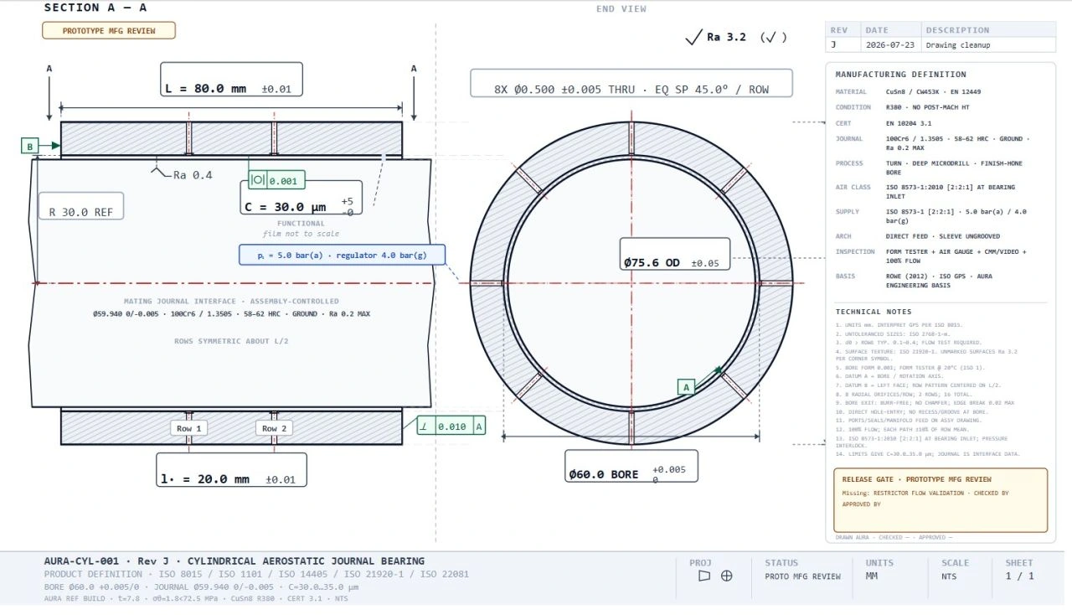Click the supply pressure 5.0 bar(a) callout
Screen dimensions: 1072x615
coord(342,255)
